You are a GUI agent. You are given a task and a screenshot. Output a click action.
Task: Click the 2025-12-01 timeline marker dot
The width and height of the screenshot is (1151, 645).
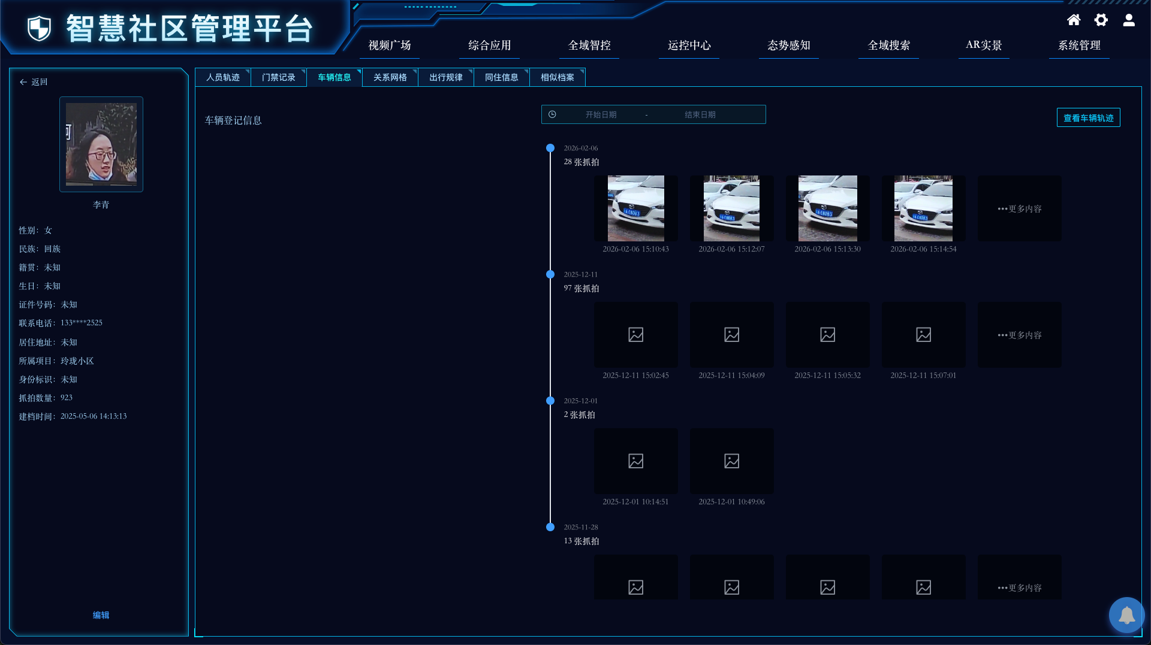550,401
